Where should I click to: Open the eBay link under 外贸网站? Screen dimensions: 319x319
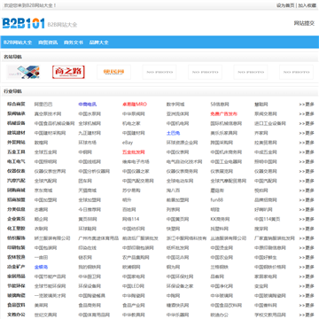(x=128, y=143)
